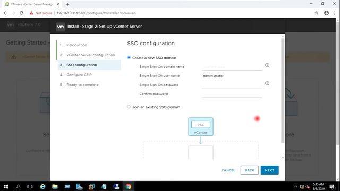Click the browser address bar URL

click(96, 13)
